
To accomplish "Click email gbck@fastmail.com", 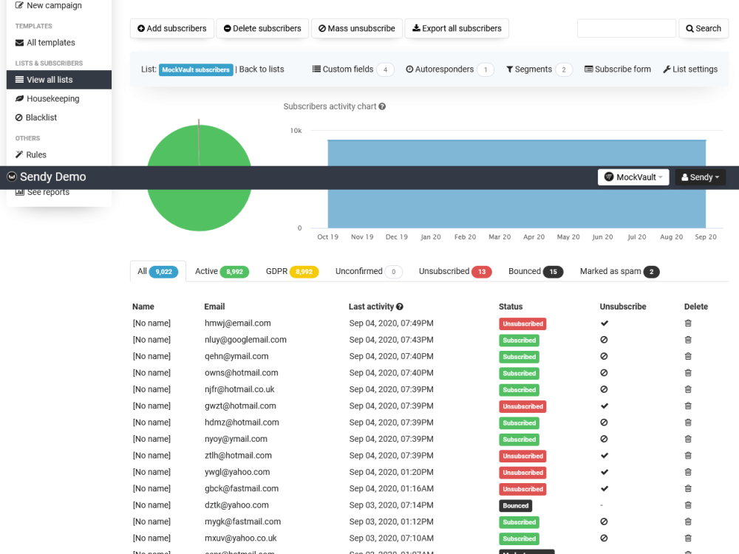I will (242, 488).
